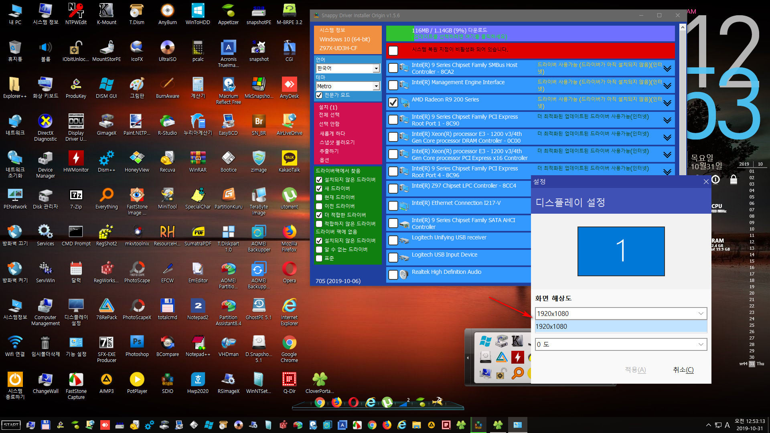Open the Everything search desktop icon
This screenshot has width=770, height=433.
[106, 198]
